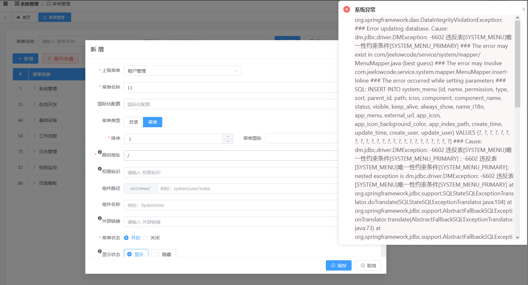Select the 关闭 menu status radio
This screenshot has width=528, height=285.
coord(146,238)
